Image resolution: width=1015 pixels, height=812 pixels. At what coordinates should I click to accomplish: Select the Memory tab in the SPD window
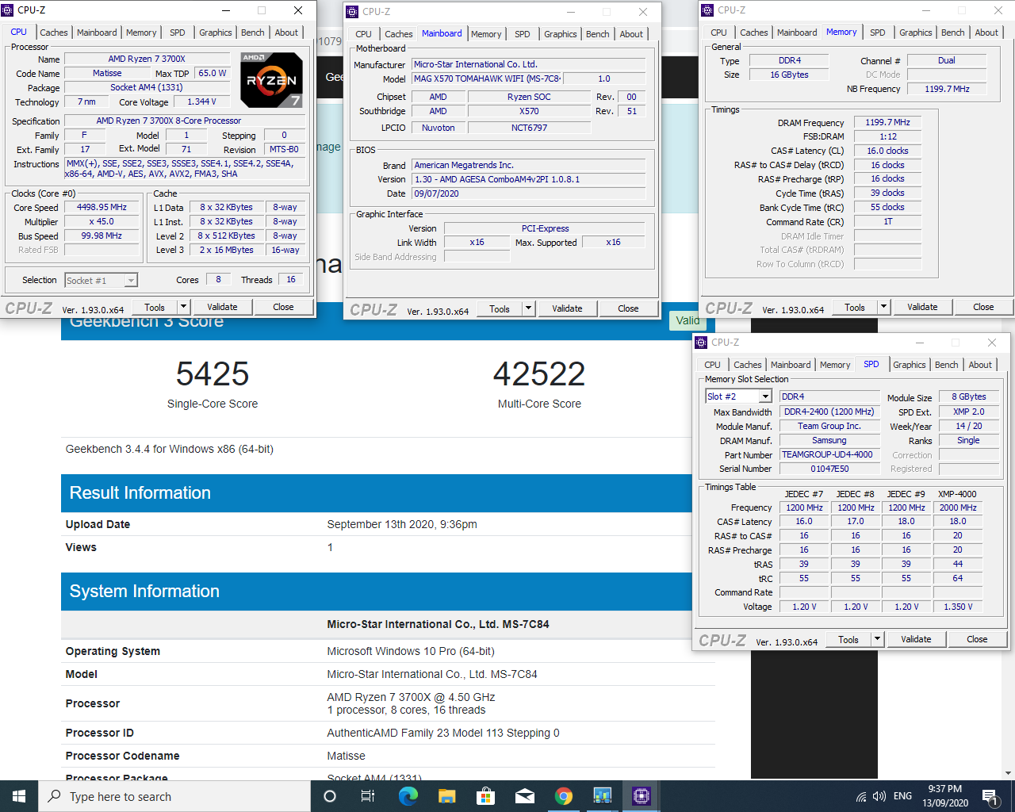point(835,365)
